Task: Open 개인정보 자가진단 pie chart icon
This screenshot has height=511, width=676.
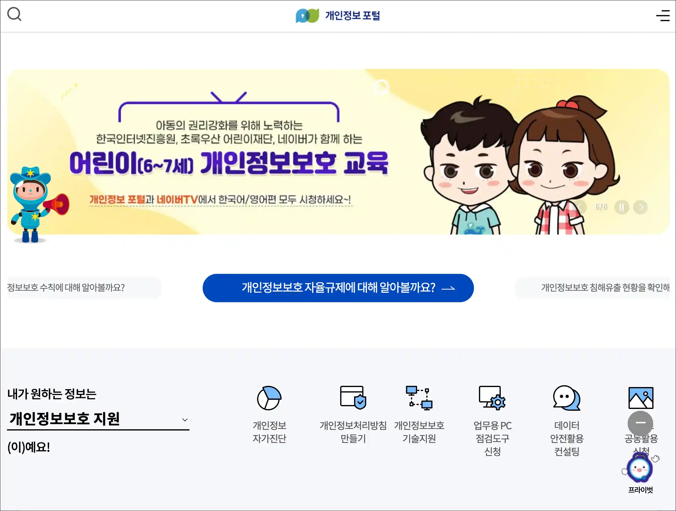Action: pyautogui.click(x=269, y=398)
